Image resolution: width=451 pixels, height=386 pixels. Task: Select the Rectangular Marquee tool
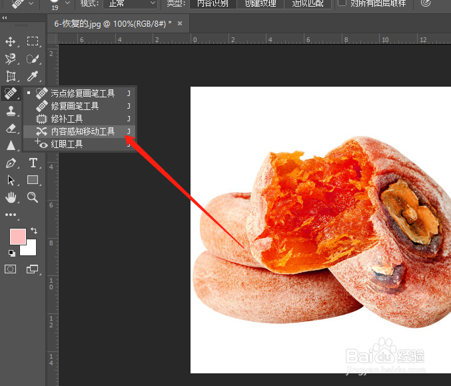pyautogui.click(x=33, y=41)
